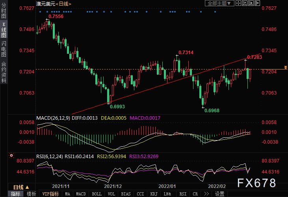
Task: Click the red sun icon beside RSI panel
Action: click(11, 155)
